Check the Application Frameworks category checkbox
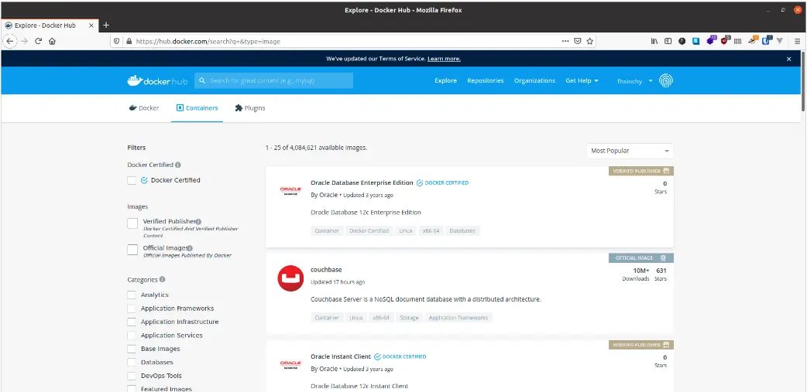 (132, 308)
